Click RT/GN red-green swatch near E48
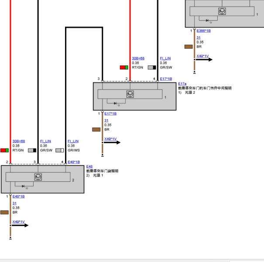The width and height of the screenshot is (264, 262). (x=4, y=150)
